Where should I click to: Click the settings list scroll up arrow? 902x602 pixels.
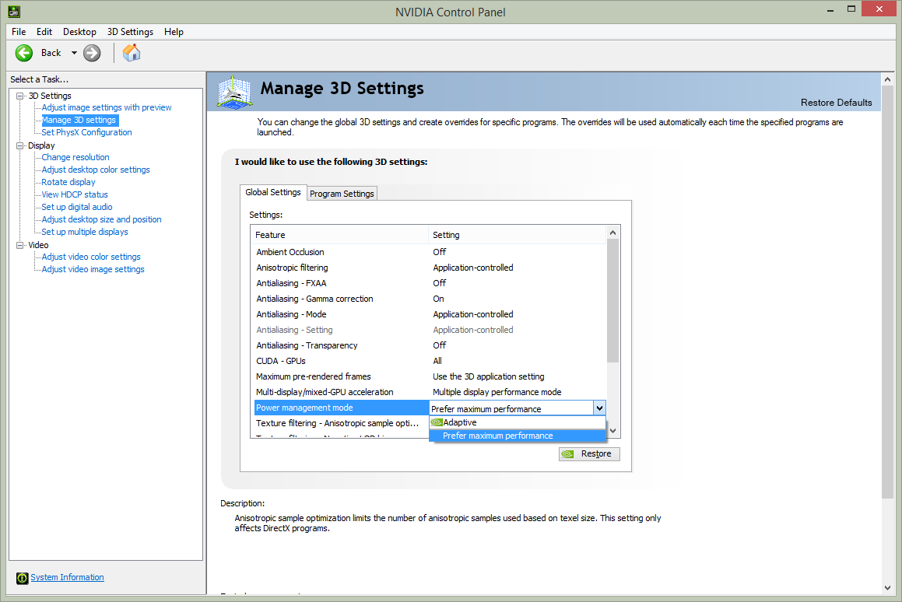tap(612, 233)
